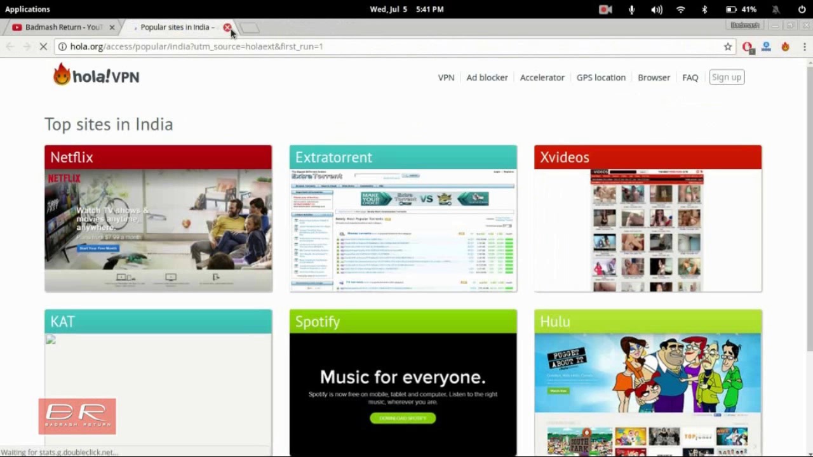This screenshot has height=457, width=813.
Task: Click the Spotify card title bar
Action: click(403, 322)
